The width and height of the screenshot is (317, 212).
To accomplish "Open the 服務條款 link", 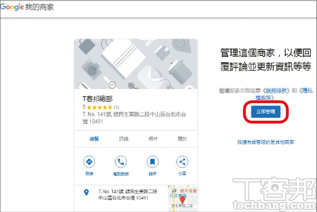I will click(x=276, y=91).
